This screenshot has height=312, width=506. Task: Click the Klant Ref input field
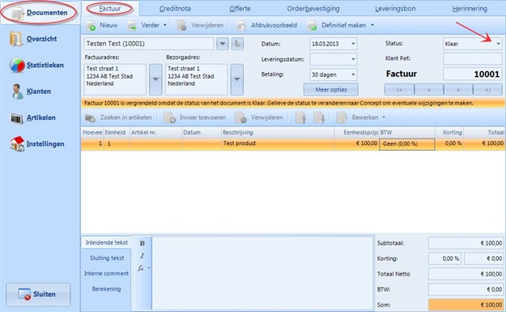tap(473, 58)
